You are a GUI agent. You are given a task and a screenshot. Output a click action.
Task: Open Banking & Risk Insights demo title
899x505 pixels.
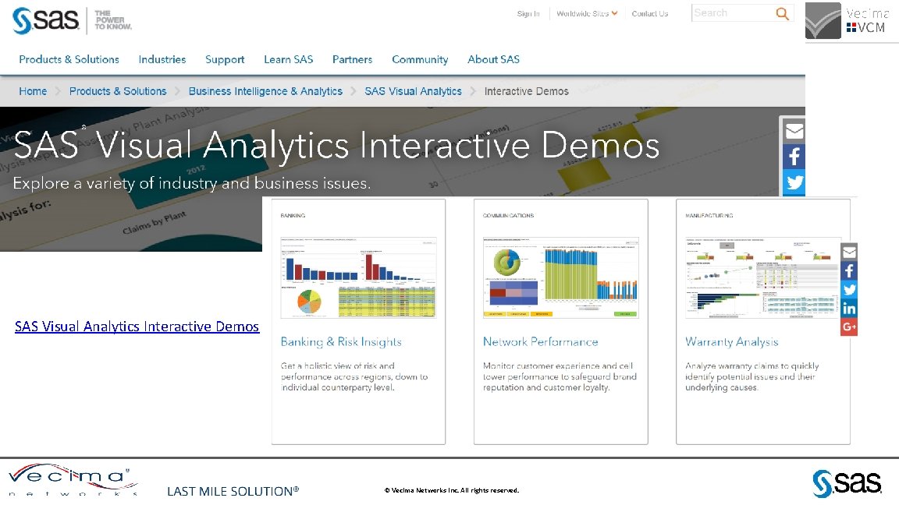(341, 342)
